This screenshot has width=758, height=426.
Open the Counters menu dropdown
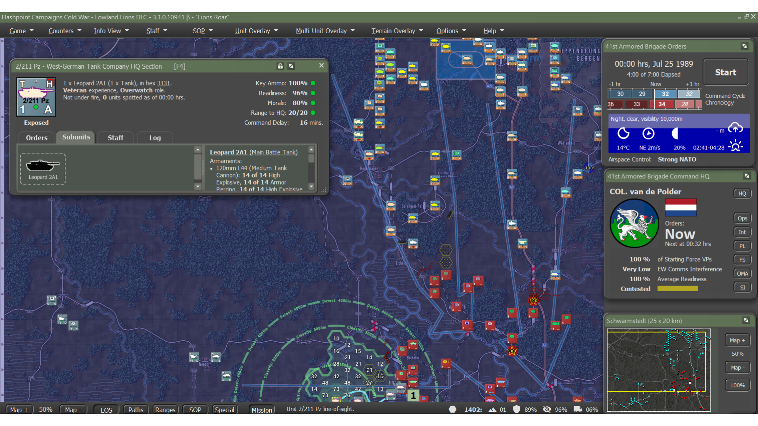click(65, 31)
